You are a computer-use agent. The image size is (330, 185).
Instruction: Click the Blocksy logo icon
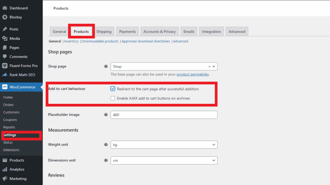click(5, 17)
